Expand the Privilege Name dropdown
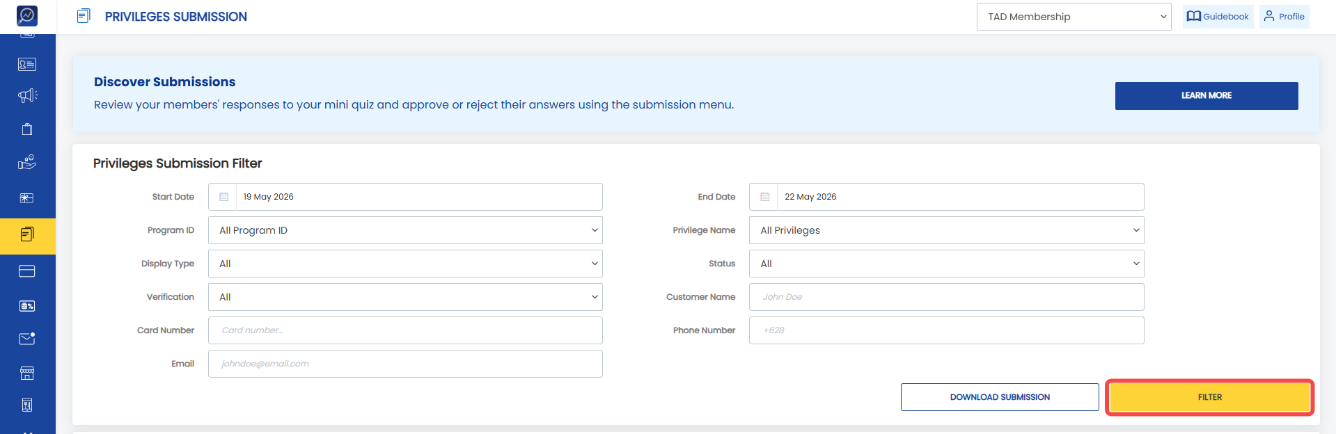This screenshot has width=1336, height=434. [x=946, y=230]
